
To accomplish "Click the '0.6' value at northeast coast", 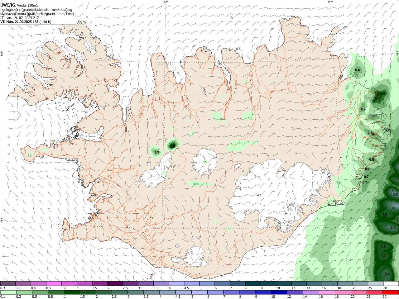I will 358,70.
